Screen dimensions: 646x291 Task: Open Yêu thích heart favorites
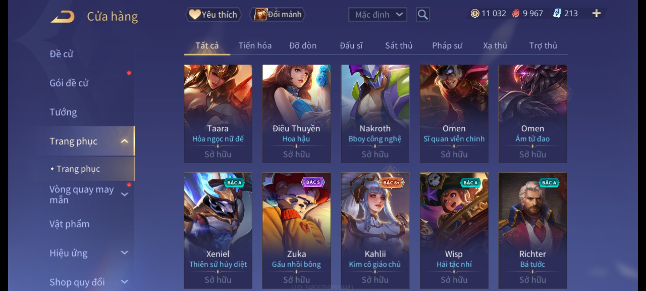[213, 15]
